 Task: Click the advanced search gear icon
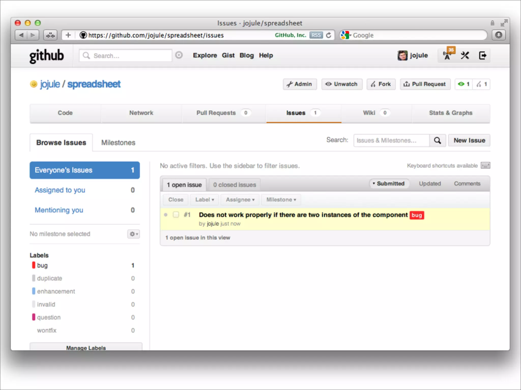(x=179, y=55)
